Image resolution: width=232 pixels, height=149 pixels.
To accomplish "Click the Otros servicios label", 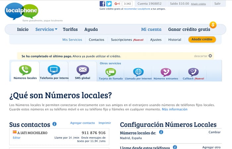I will (110, 63).
